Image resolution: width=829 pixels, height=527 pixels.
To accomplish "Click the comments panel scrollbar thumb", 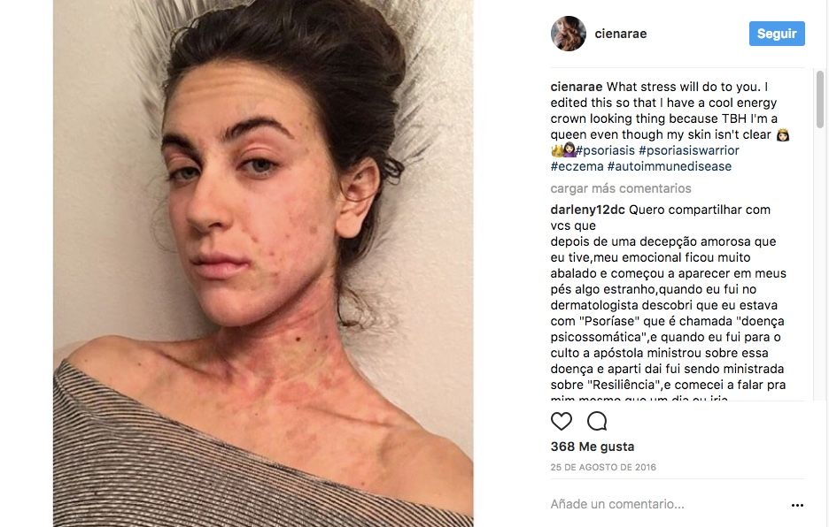I will tap(820, 100).
